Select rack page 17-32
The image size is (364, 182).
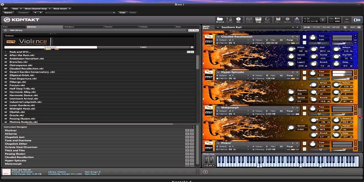pyautogui.click(x=316, y=27)
